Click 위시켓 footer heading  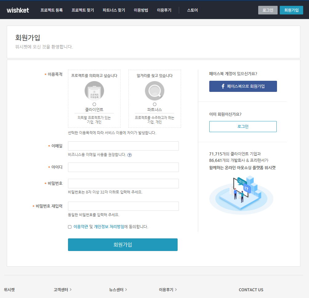pos(9,290)
